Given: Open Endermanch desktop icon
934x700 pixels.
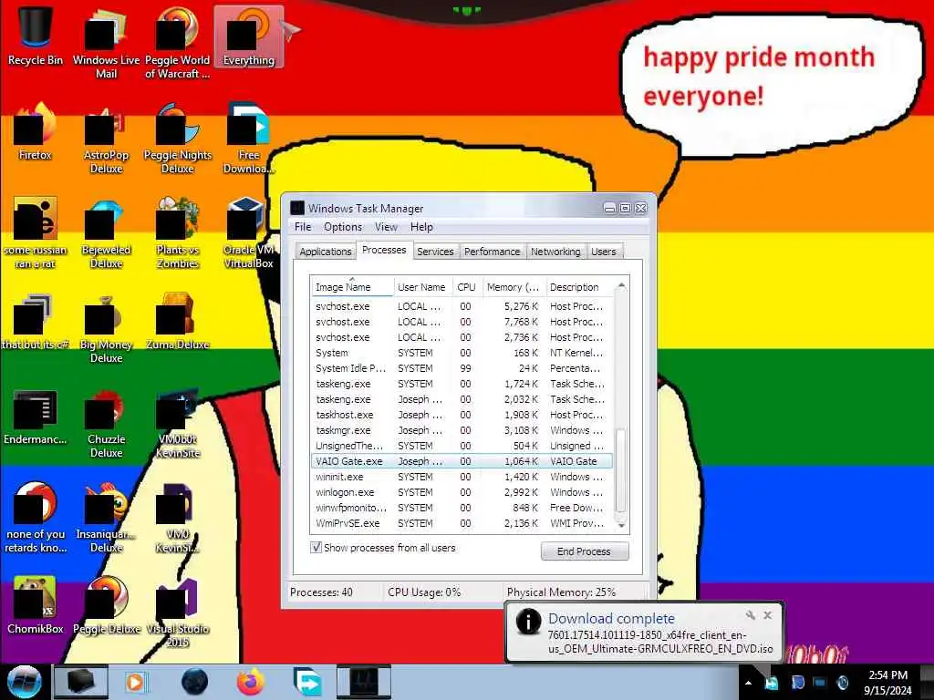Looking at the screenshot, I should click(36, 417).
